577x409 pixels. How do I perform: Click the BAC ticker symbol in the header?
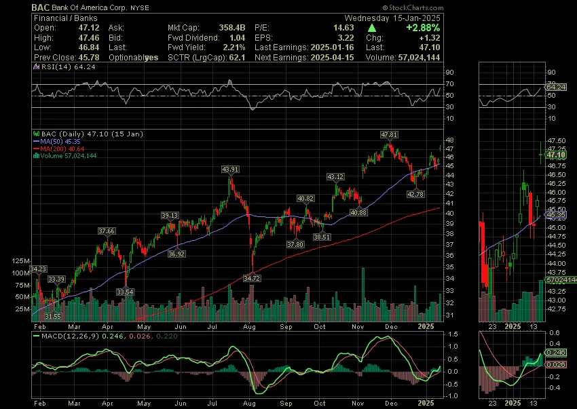click(41, 7)
